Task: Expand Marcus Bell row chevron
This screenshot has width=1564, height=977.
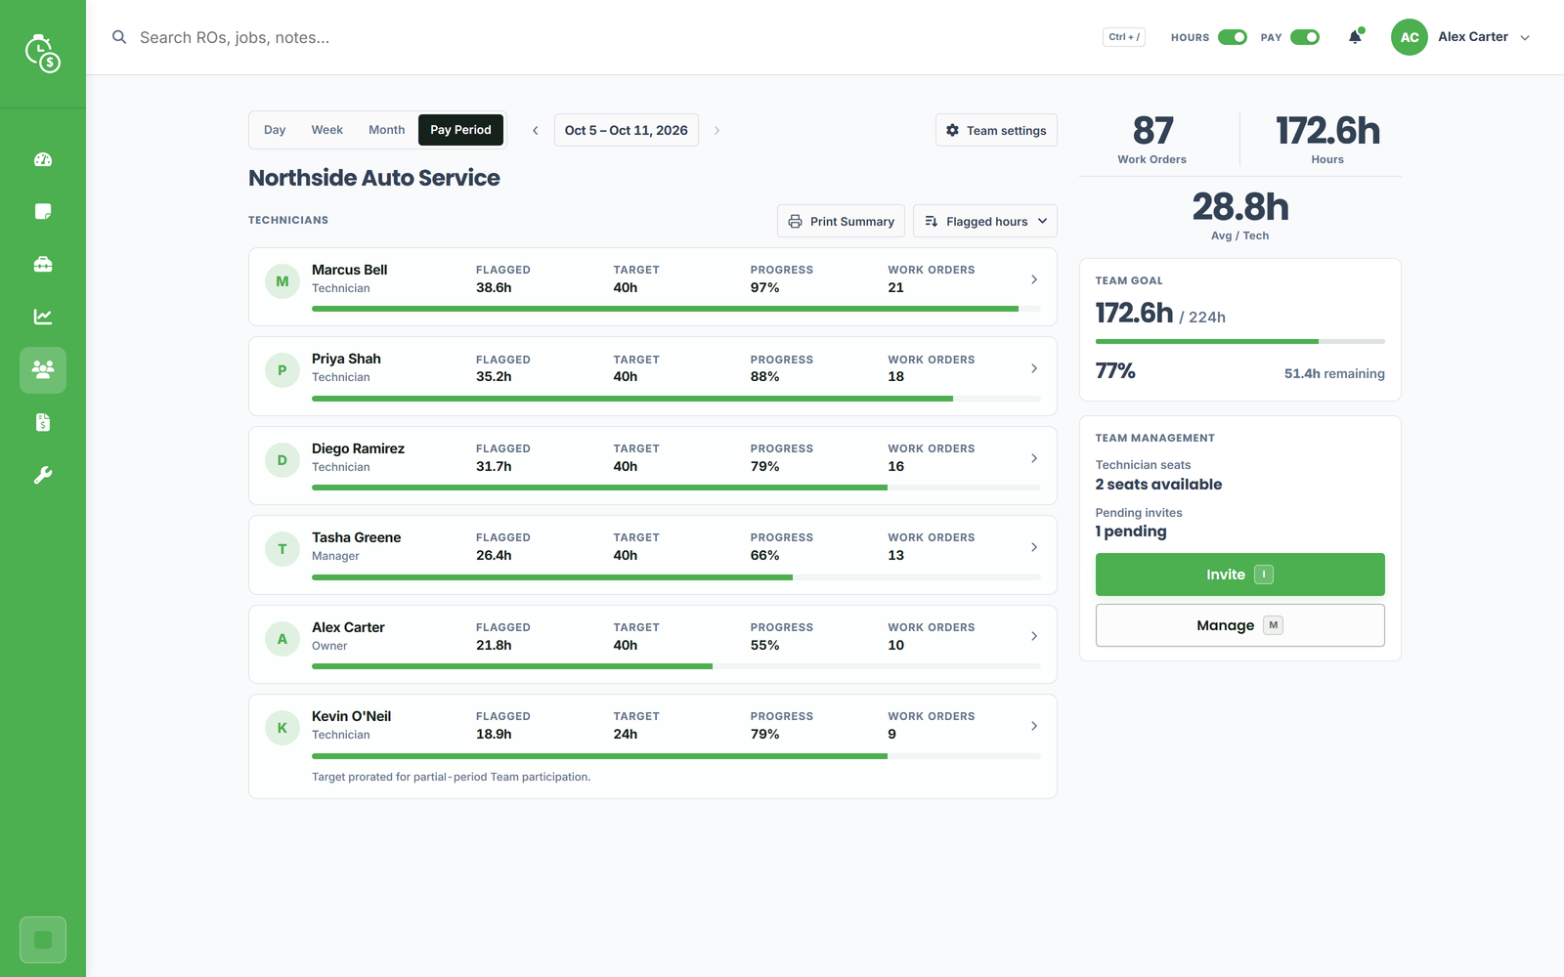Action: click(1034, 279)
